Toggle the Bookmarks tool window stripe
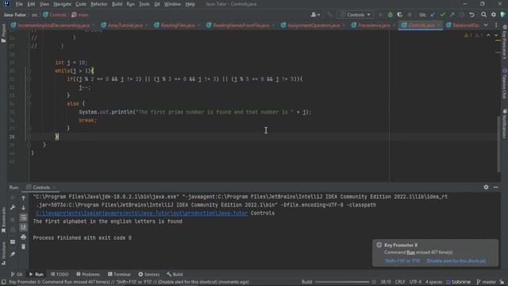Viewport: 508px width, 286px height. pyautogui.click(x=3, y=221)
